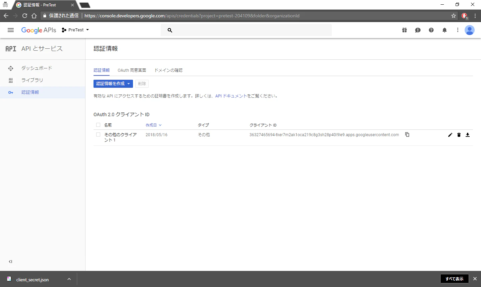481x287 pixels.
Task: Expand the 認証情報を作成 dropdown button
Action: tap(113, 84)
